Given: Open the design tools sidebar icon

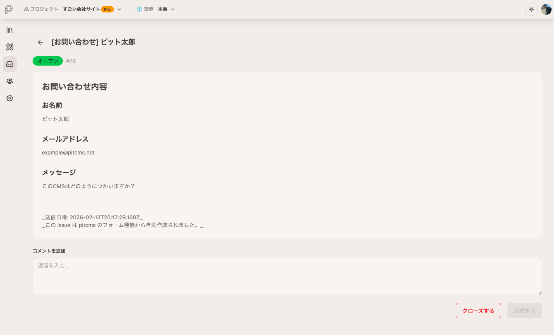Looking at the screenshot, I should [10, 47].
